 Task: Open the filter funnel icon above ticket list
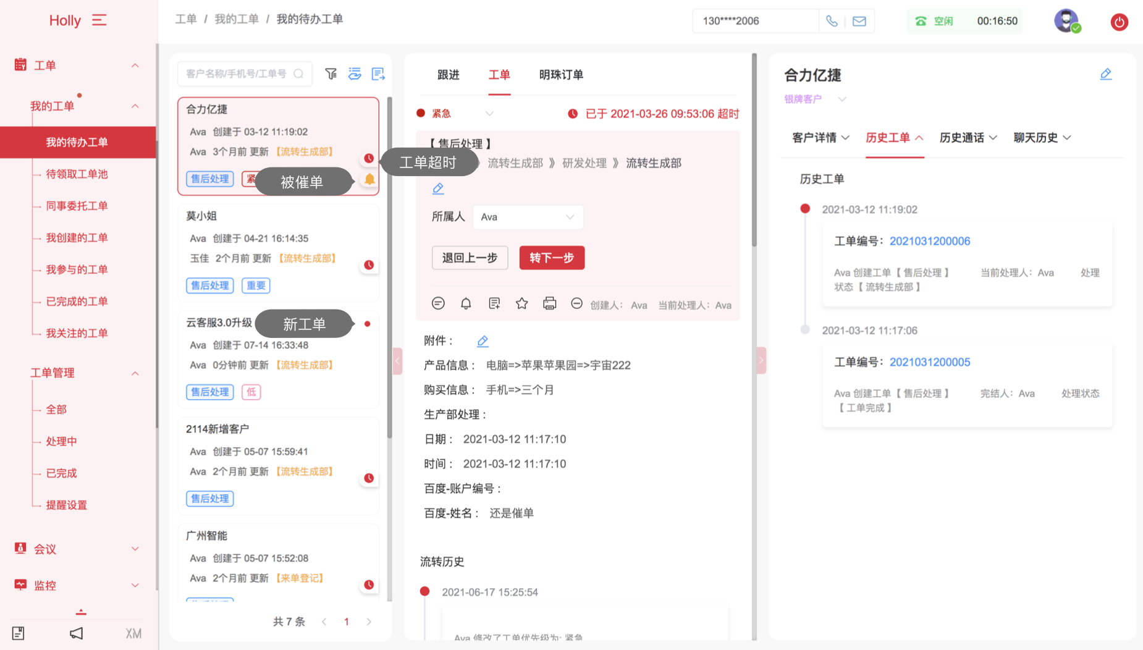tap(331, 74)
